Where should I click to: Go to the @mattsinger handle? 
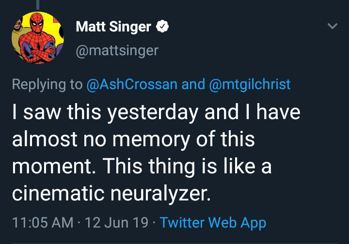[x=117, y=50]
